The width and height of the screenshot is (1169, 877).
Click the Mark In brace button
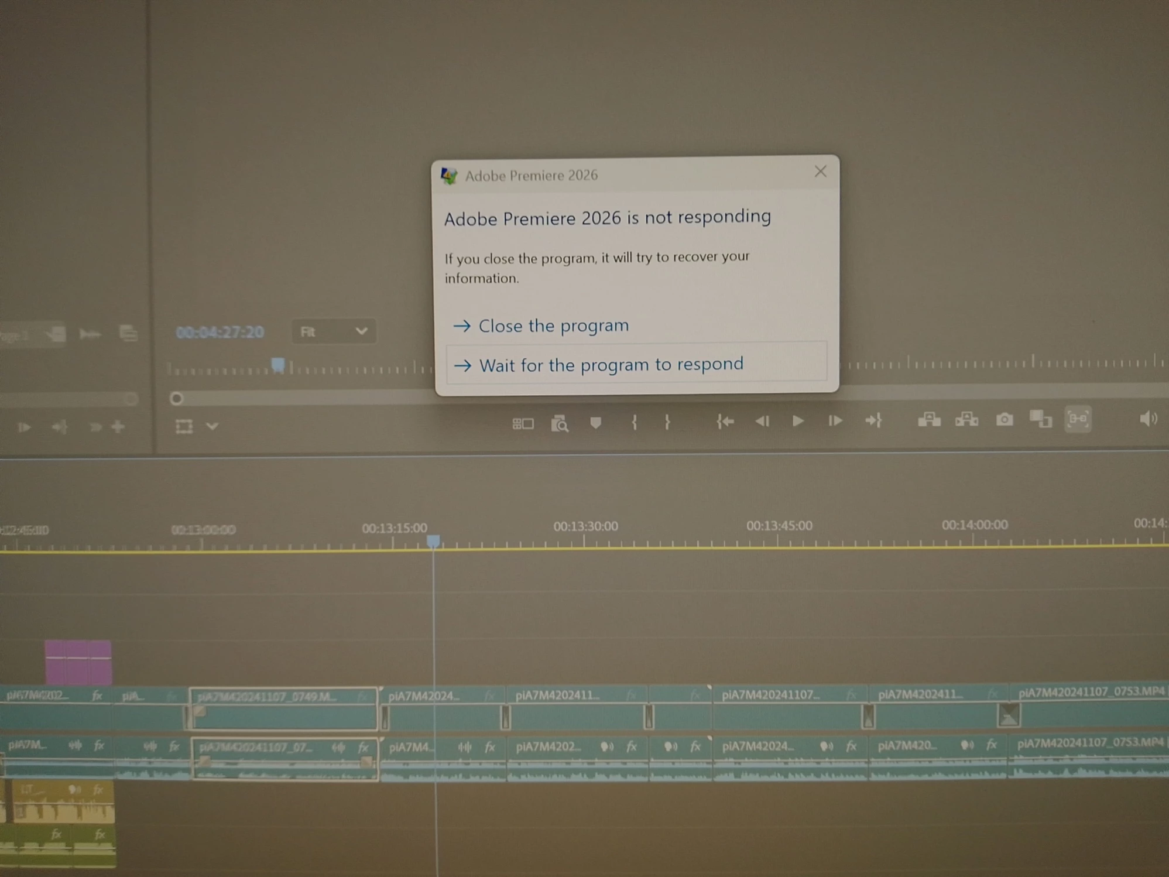pos(634,422)
